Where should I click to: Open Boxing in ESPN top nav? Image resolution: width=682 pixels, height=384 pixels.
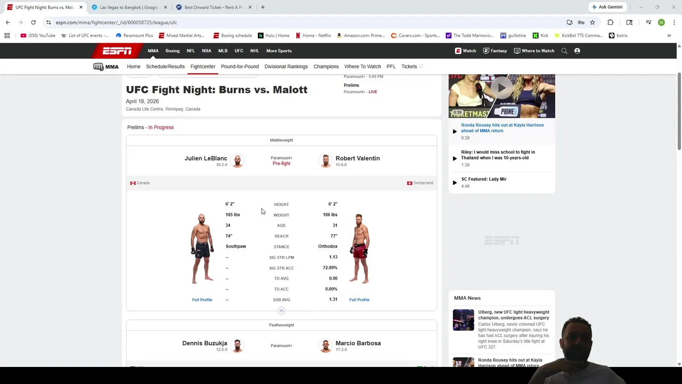[x=173, y=51]
